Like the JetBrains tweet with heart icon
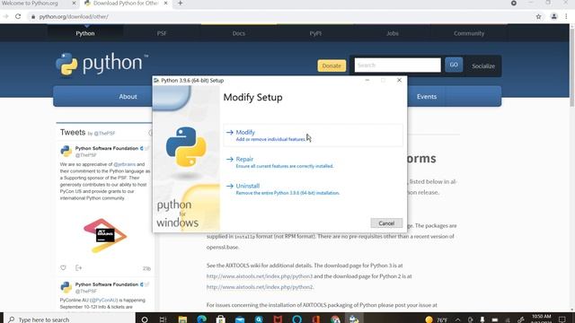This screenshot has height=323, width=575. pos(63,267)
